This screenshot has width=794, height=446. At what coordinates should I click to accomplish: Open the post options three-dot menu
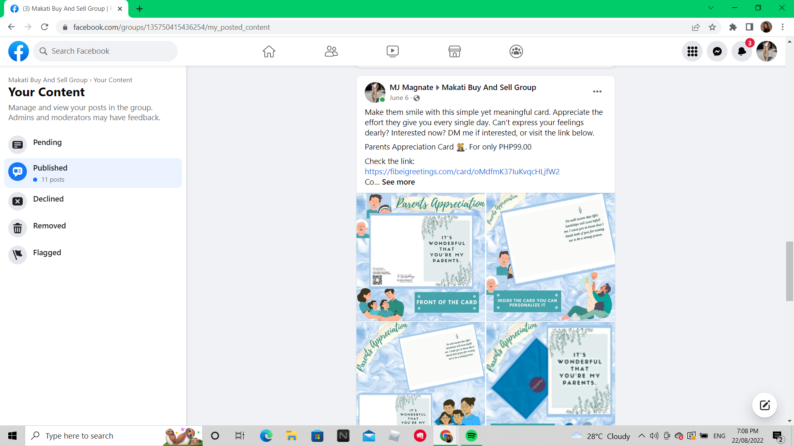tap(597, 92)
